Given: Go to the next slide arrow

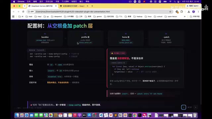Looking at the screenshot, I should [x=196, y=107].
